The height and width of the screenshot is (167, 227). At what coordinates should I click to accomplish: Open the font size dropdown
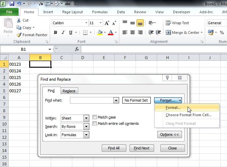click(100, 23)
